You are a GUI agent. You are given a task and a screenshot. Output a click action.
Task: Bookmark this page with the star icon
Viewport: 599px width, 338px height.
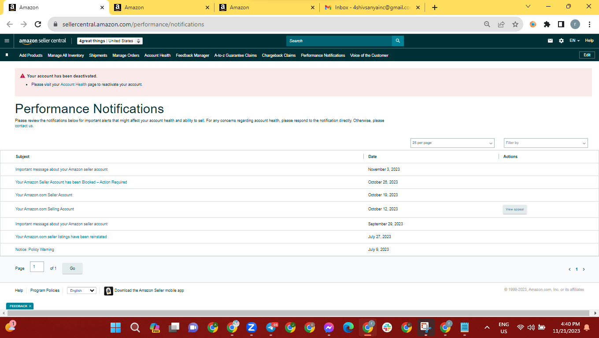tap(515, 25)
